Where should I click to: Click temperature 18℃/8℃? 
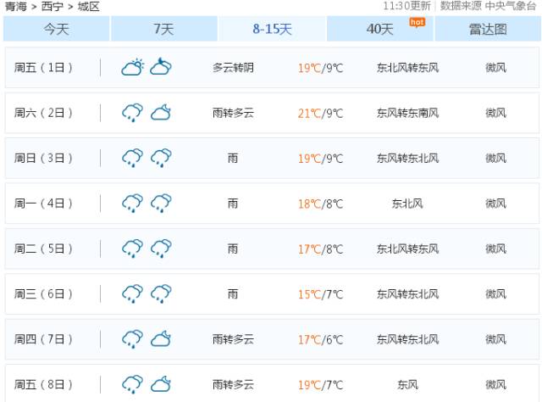pyautogui.click(x=321, y=204)
